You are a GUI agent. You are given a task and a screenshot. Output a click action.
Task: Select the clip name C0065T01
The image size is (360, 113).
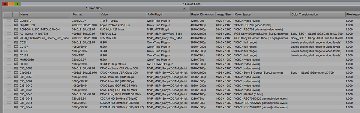(26, 21)
